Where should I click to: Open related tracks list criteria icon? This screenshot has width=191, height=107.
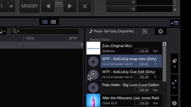coord(145,31)
